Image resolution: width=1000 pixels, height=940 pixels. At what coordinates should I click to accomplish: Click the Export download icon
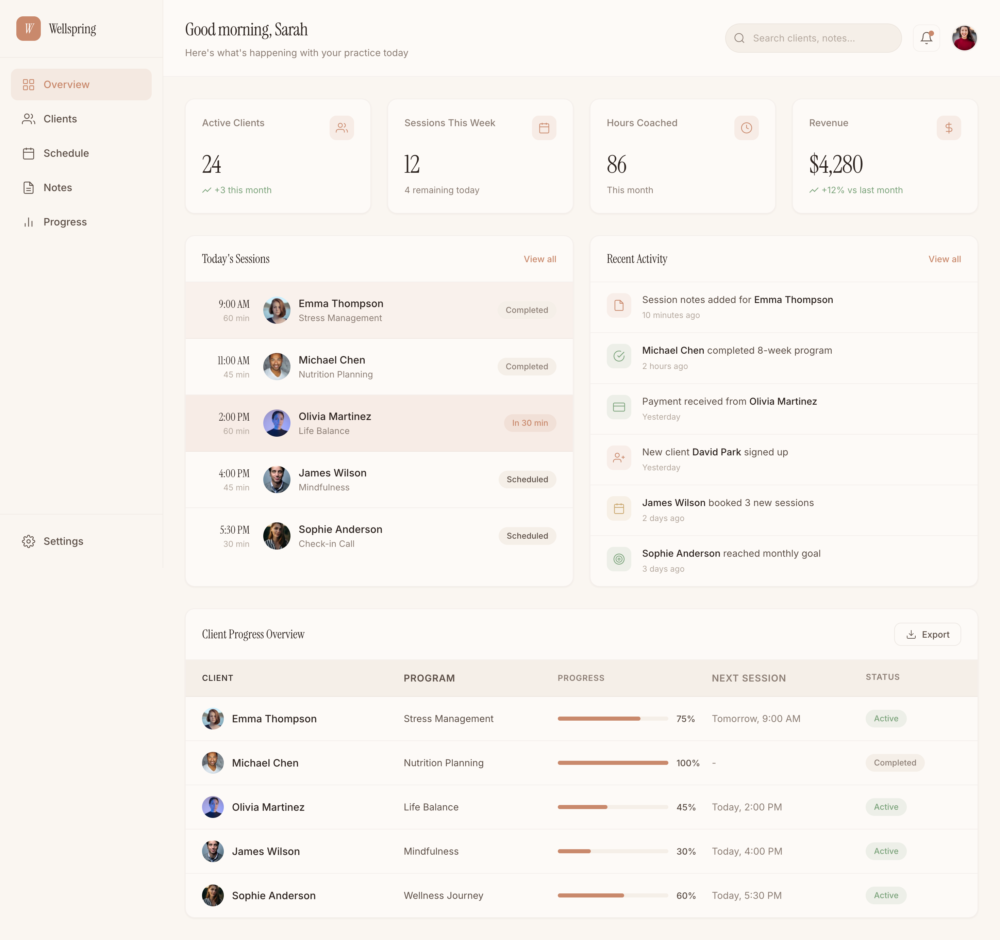(x=911, y=634)
